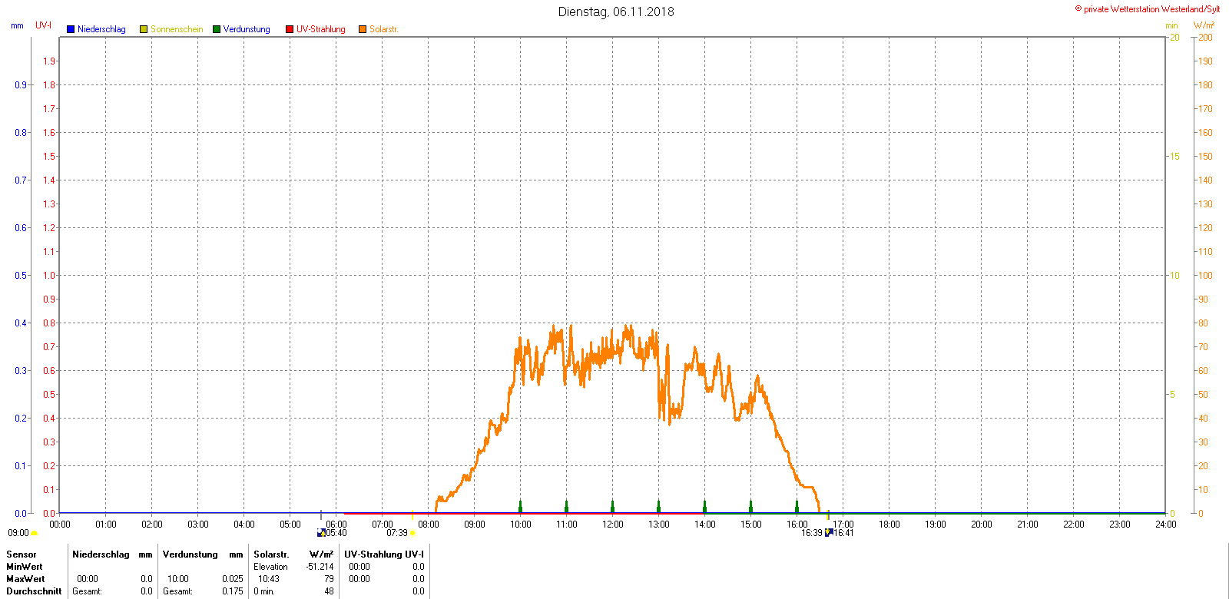Click the yellow Sonnenschein legend swatch
Image resolution: width=1229 pixels, height=599 pixels.
pos(144,29)
